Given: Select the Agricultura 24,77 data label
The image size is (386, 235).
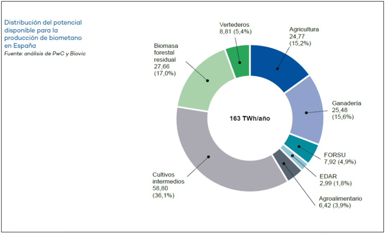Looking at the screenshot, I should point(304,36).
